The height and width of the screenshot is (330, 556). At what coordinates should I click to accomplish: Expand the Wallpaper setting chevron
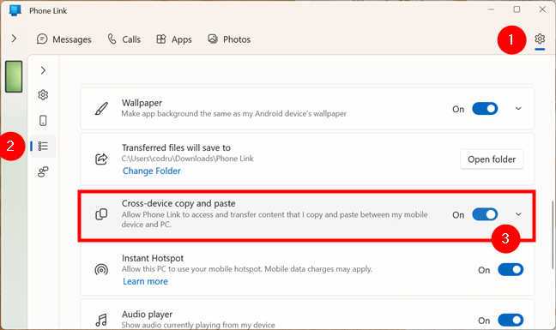[x=518, y=109]
